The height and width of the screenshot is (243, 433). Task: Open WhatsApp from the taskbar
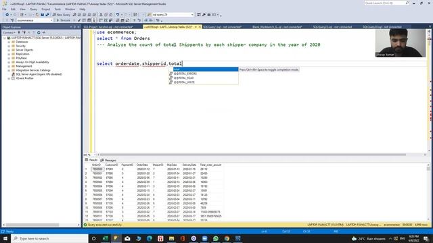[216, 238]
